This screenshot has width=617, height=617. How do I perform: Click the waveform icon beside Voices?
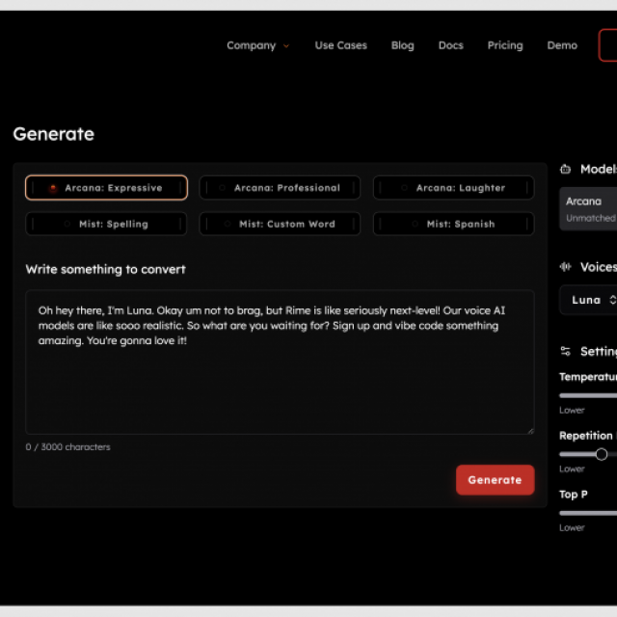coord(566,267)
